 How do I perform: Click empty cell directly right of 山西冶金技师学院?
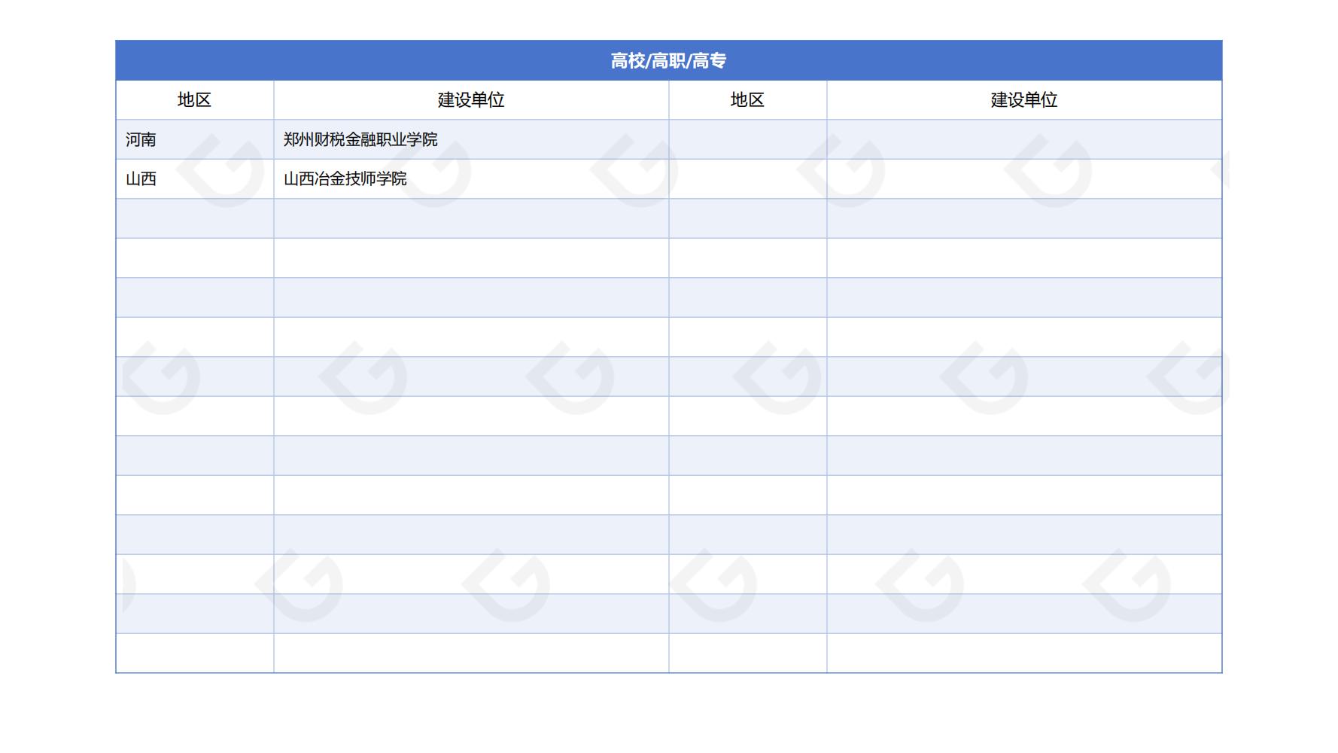[x=747, y=179]
